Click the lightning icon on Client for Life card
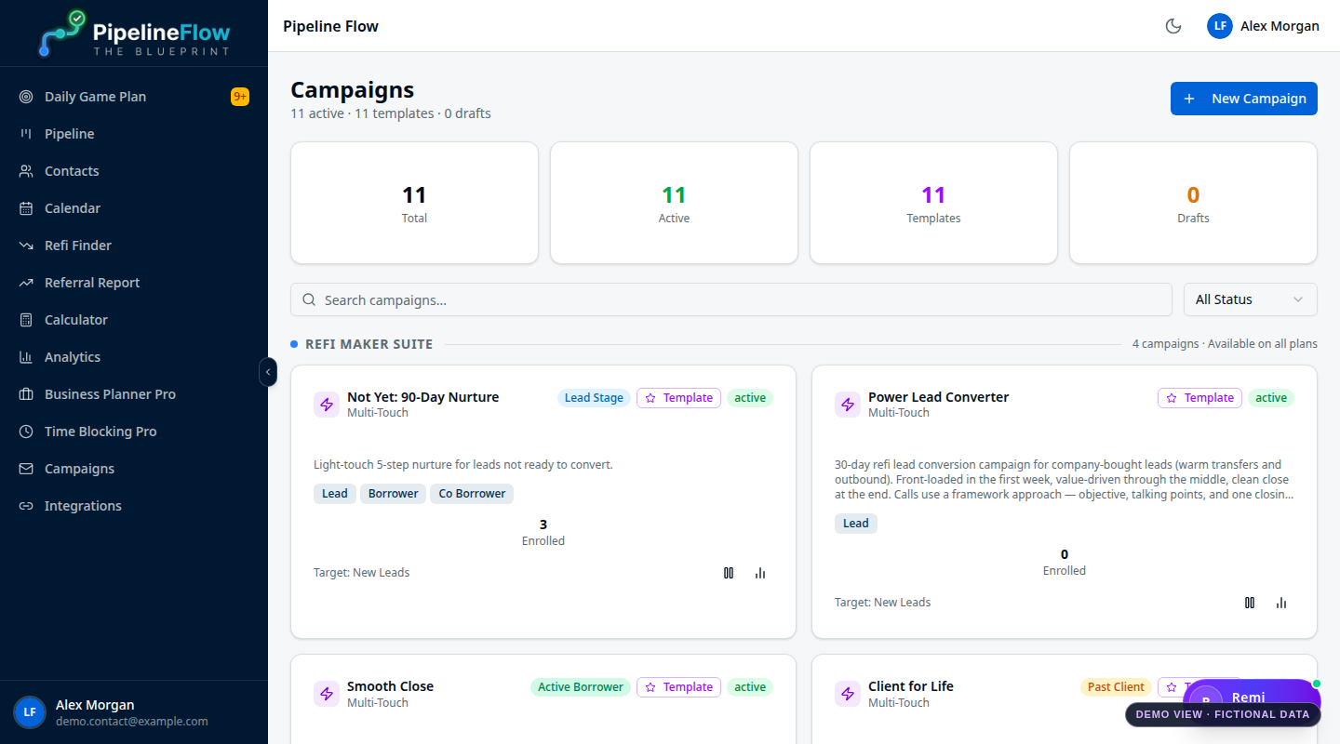This screenshot has width=1340, height=744. pyautogui.click(x=848, y=694)
